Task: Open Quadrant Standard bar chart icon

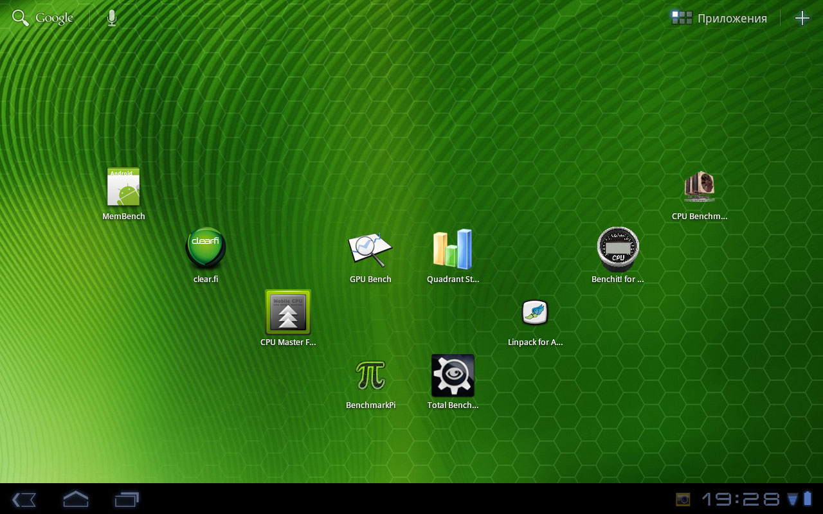Action: (453, 249)
